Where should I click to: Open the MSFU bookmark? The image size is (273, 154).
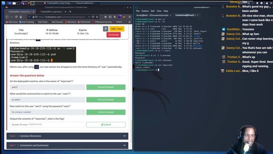(118, 22)
